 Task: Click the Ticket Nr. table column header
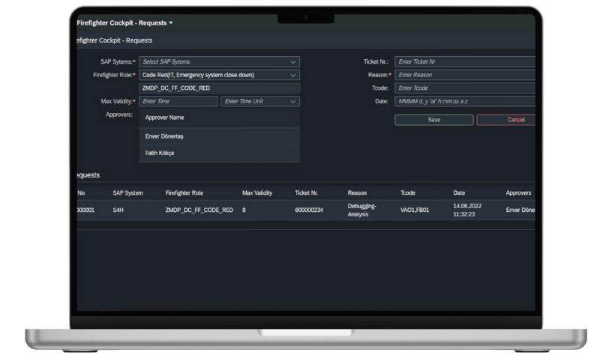pyautogui.click(x=307, y=193)
